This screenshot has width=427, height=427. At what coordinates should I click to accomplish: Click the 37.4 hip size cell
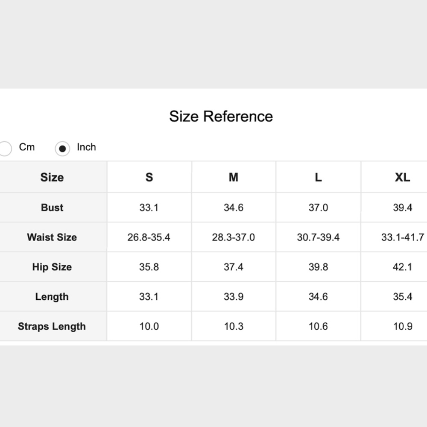pos(234,267)
